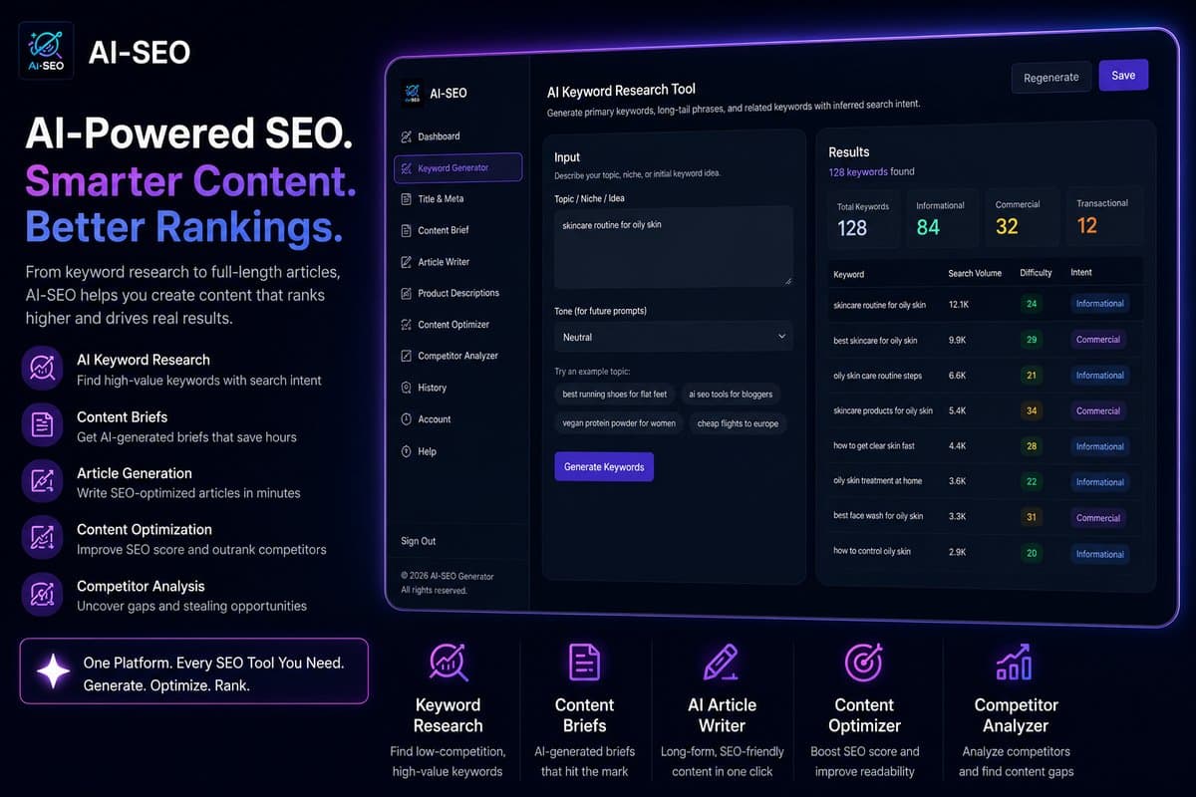
Task: Click Sign Out in the sidebar
Action: coord(419,541)
